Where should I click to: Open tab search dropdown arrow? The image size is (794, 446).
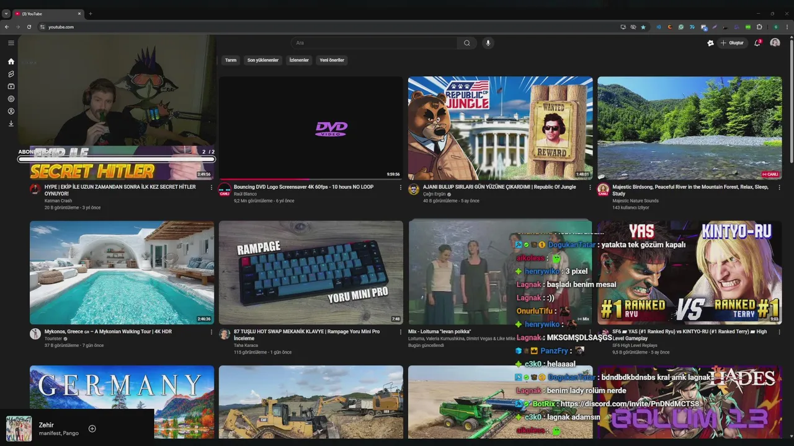[x=6, y=14]
